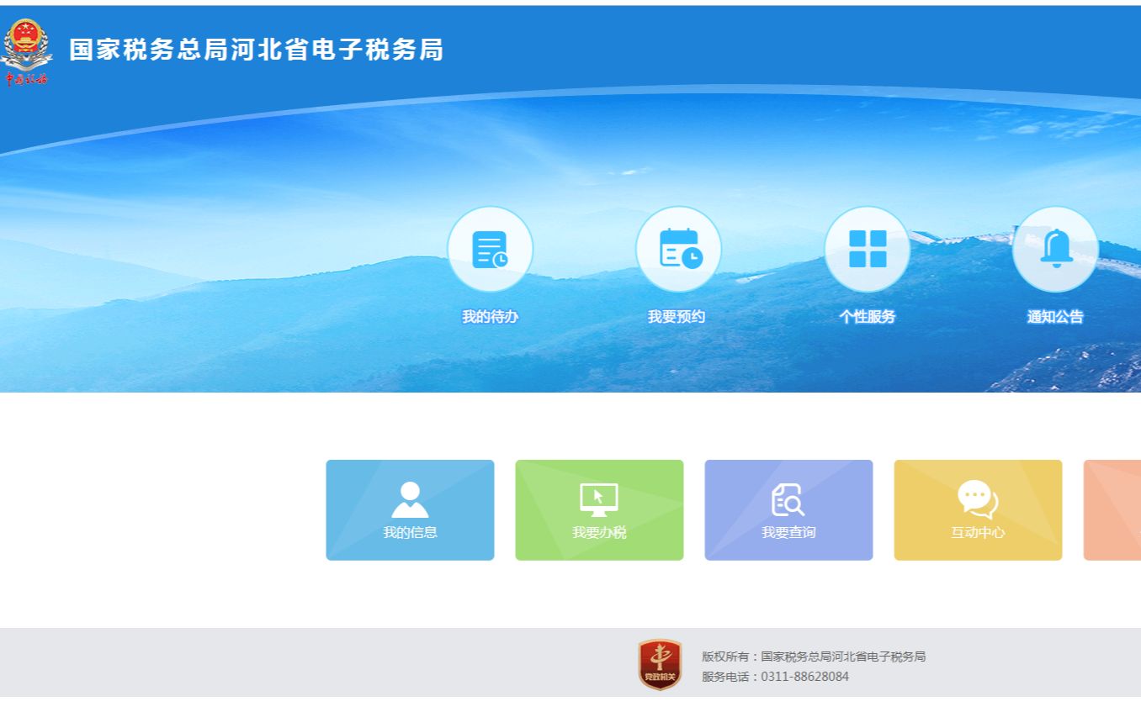Click the 通知公告 notification bell icon
Image resolution: width=1141 pixels, height=712 pixels.
coord(1055,249)
